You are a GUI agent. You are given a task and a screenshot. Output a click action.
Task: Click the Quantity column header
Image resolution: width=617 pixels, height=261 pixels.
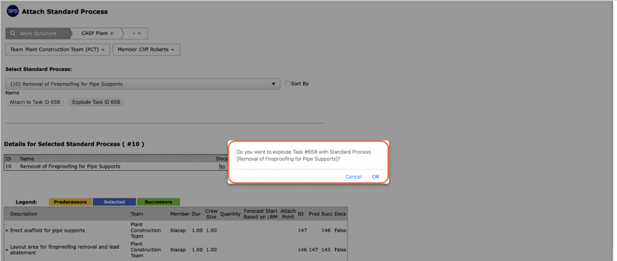230,214
